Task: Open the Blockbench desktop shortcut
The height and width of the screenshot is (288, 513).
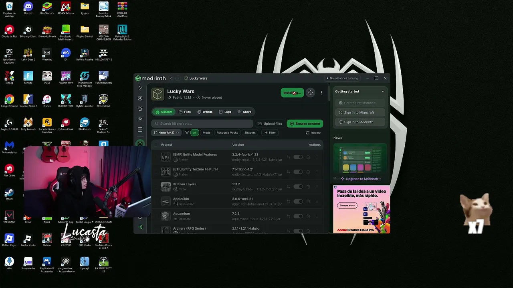Action: point(85,124)
